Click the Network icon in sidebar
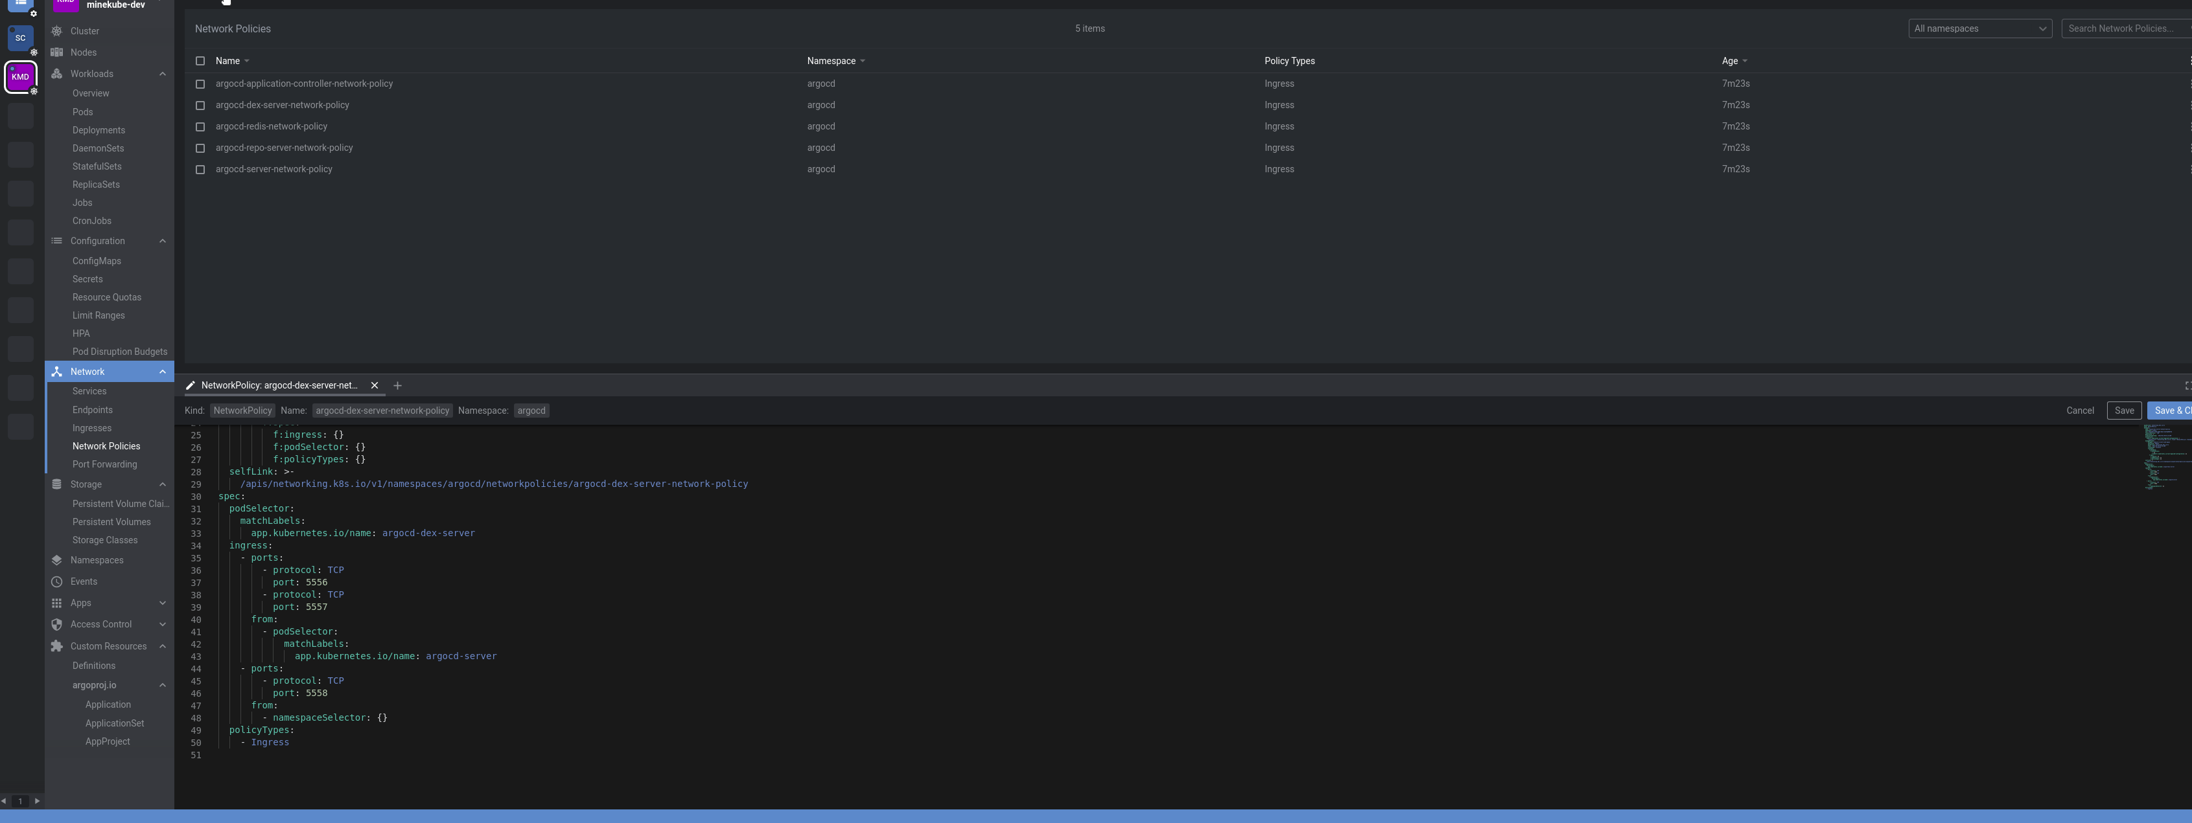The image size is (2192, 823). 56,372
